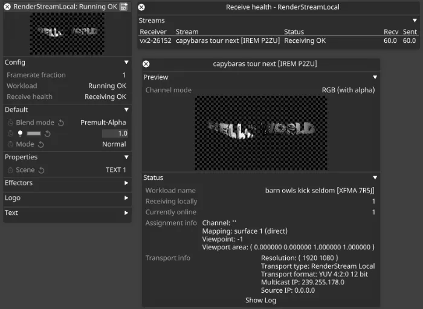Open the notes icon in RenderStreamLocal header

124,7
